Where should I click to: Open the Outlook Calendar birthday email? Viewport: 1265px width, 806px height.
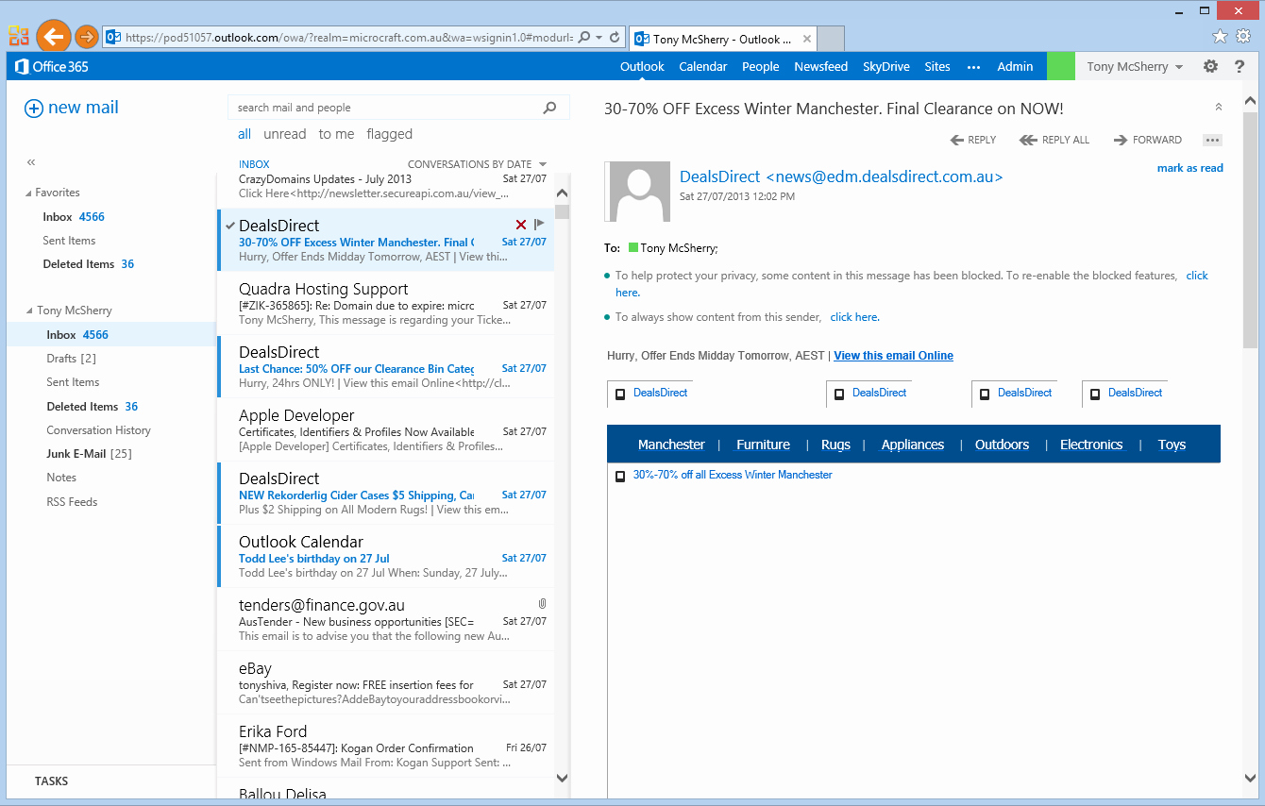[x=385, y=557]
